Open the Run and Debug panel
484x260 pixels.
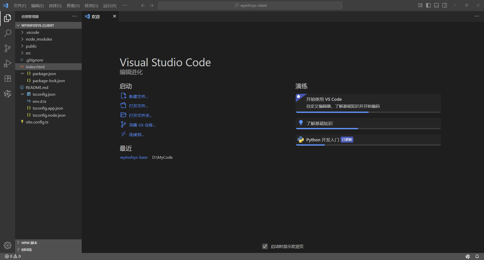coord(8,63)
